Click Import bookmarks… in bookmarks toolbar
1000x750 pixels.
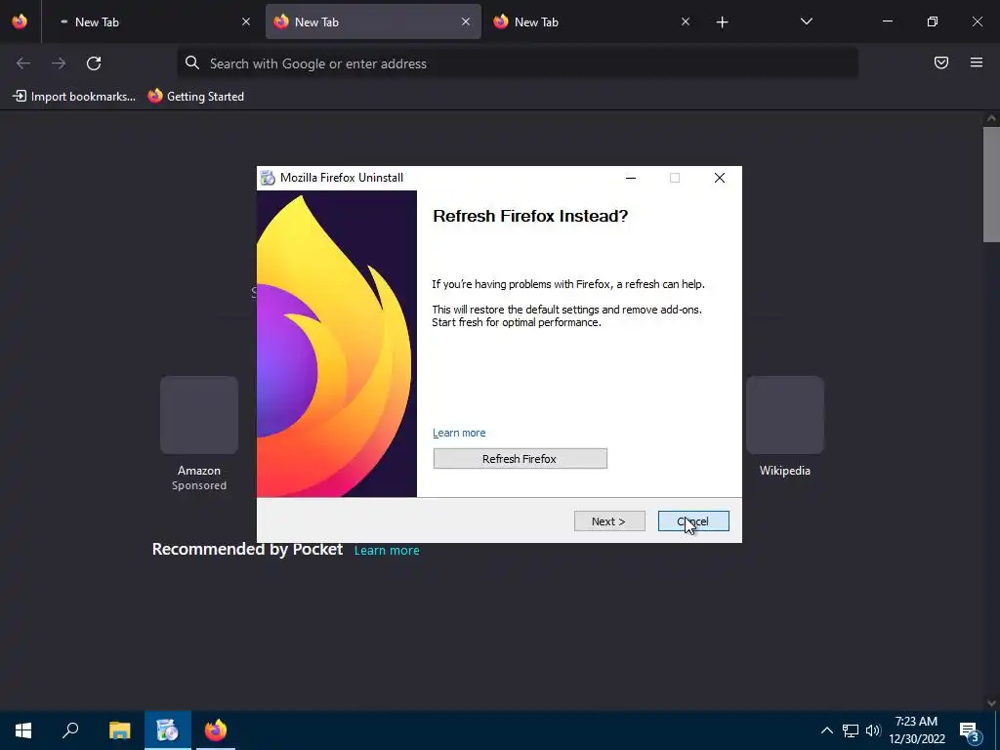[x=74, y=97]
